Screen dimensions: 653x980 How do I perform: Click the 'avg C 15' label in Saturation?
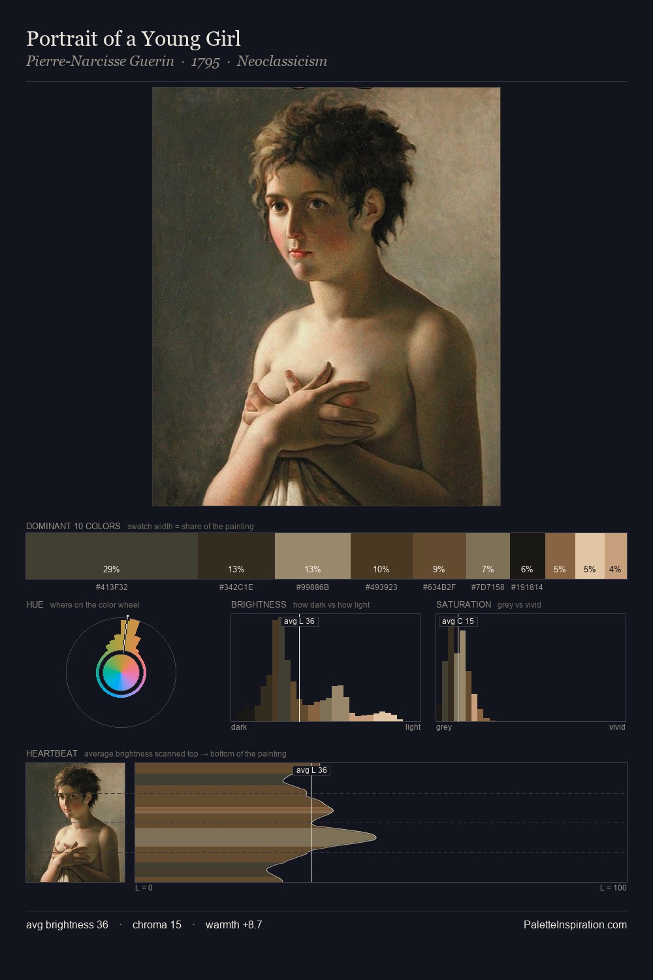[x=458, y=621]
